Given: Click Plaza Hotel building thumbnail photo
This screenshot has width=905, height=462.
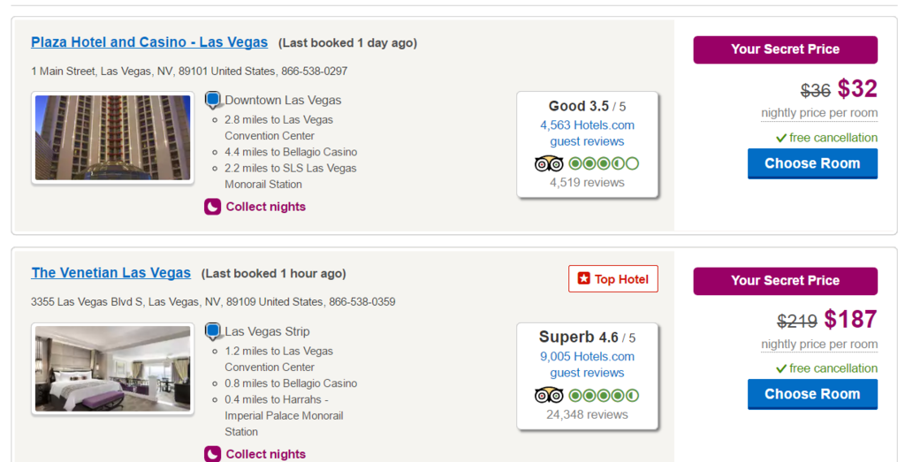Looking at the screenshot, I should pyautogui.click(x=112, y=137).
